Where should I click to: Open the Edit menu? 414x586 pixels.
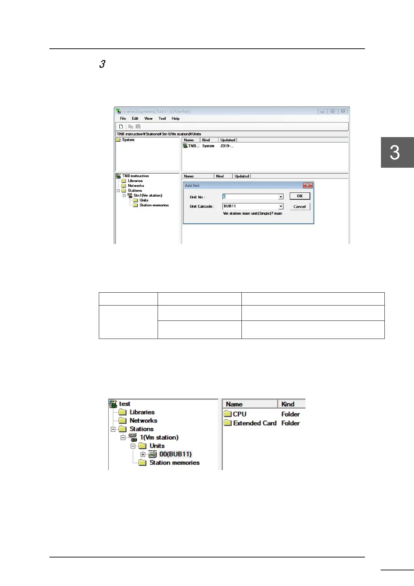135,119
